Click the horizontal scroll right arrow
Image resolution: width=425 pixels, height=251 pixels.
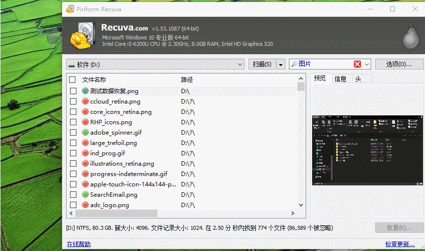pyautogui.click(x=293, y=214)
